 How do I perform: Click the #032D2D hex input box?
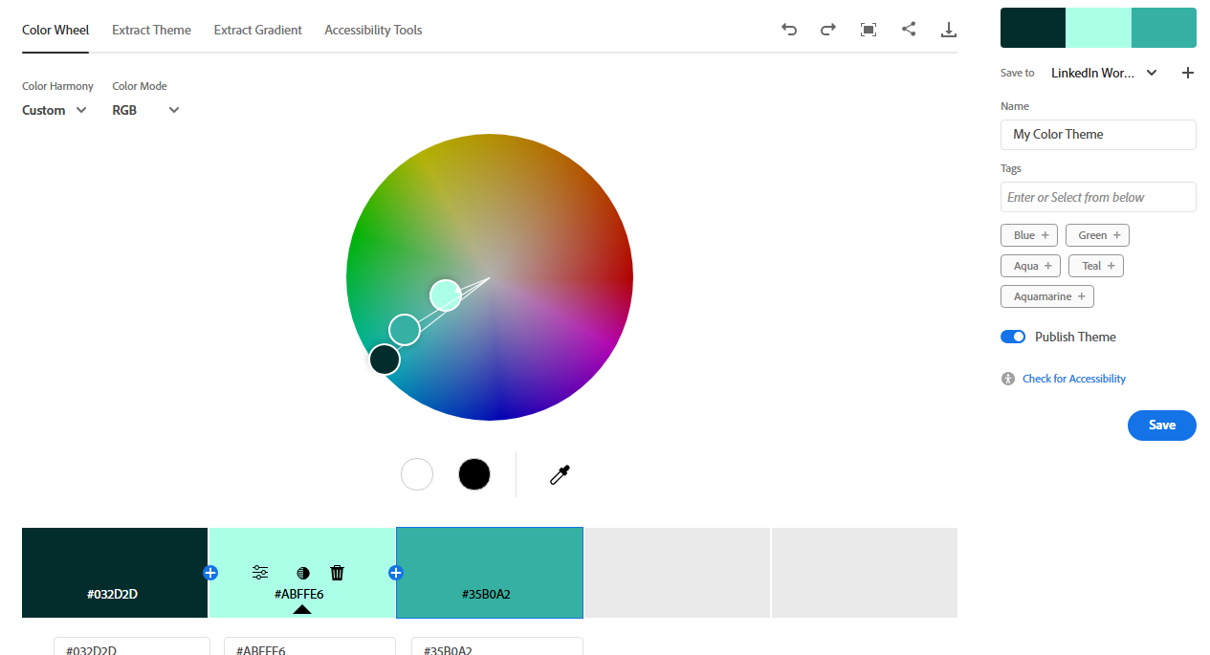132,647
